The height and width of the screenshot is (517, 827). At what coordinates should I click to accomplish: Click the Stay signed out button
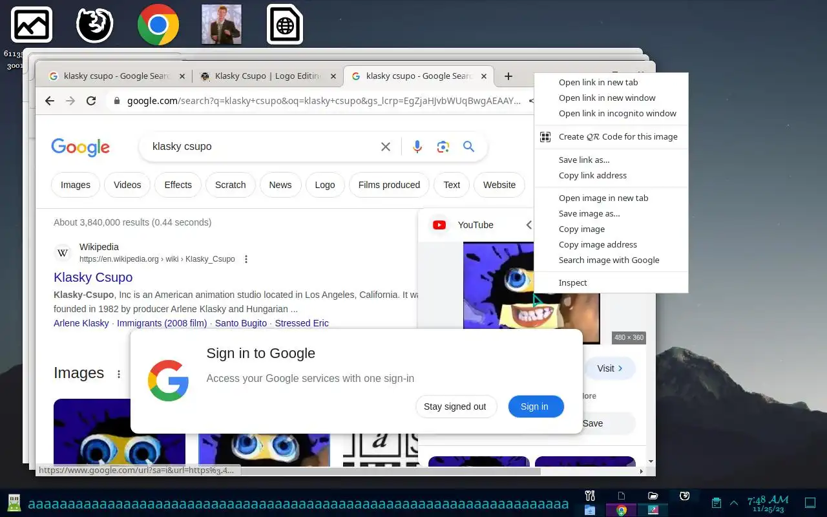[455, 406]
